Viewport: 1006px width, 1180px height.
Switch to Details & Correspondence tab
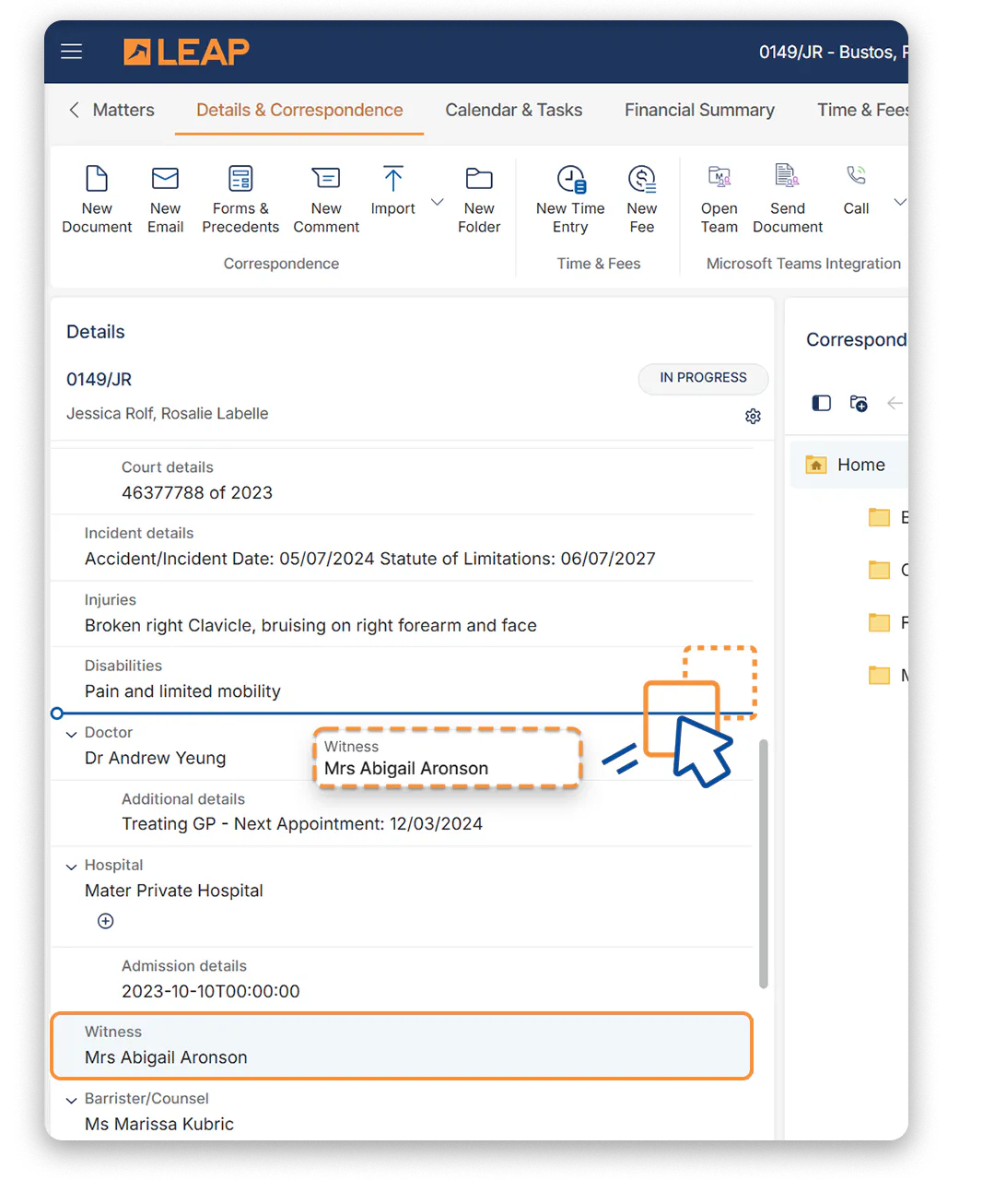click(299, 110)
